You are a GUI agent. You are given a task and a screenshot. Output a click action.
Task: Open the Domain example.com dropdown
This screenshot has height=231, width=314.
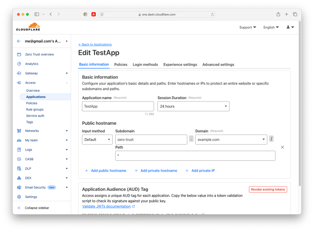(231, 140)
